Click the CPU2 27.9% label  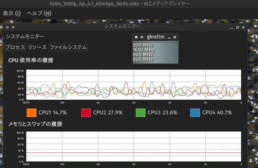tap(108, 113)
